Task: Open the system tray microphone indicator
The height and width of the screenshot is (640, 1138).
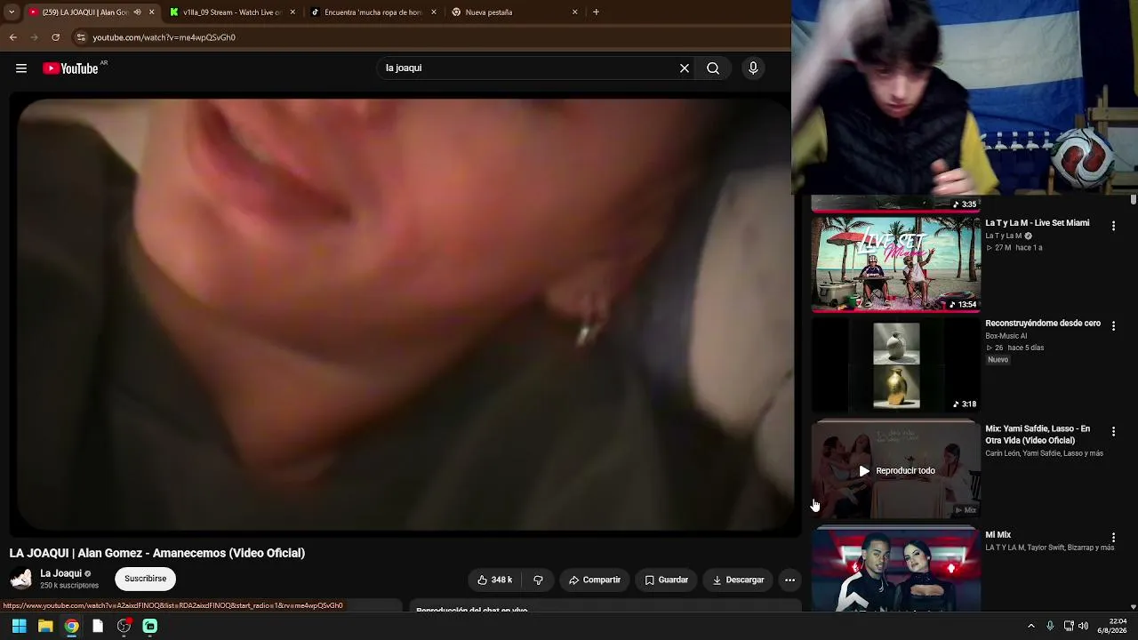Action: coord(1050,626)
